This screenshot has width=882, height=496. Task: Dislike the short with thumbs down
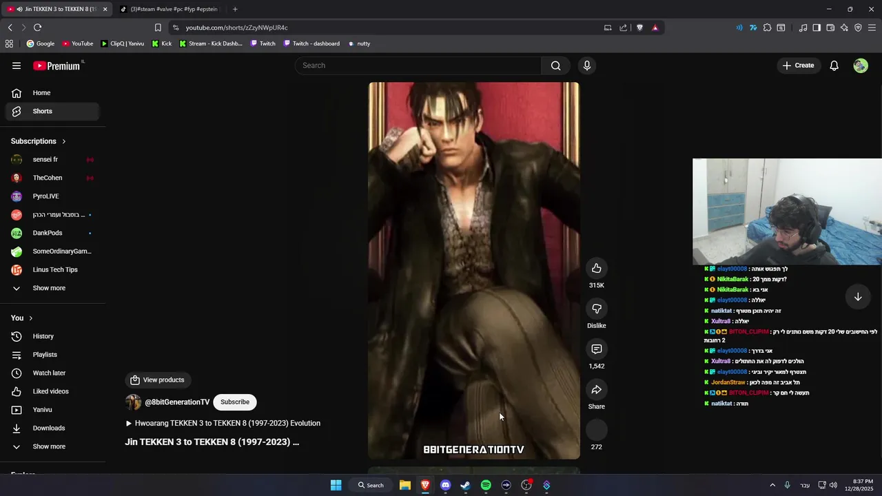click(597, 309)
